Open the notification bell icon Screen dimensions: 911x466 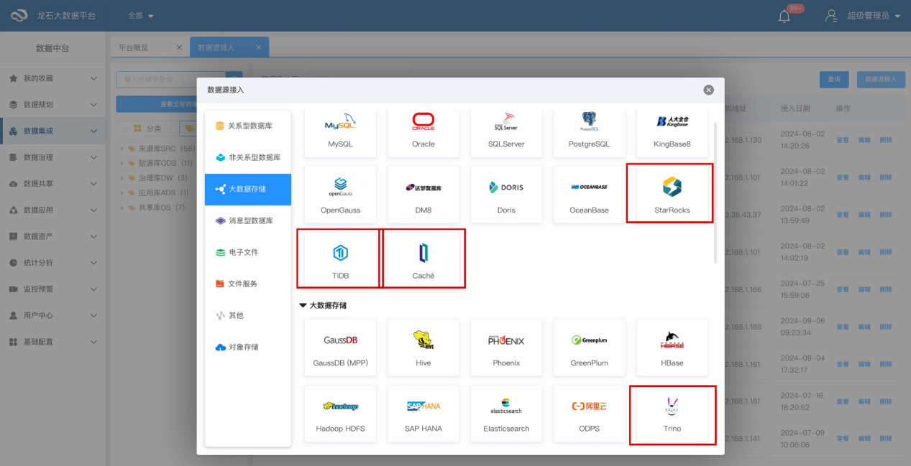pyautogui.click(x=784, y=16)
